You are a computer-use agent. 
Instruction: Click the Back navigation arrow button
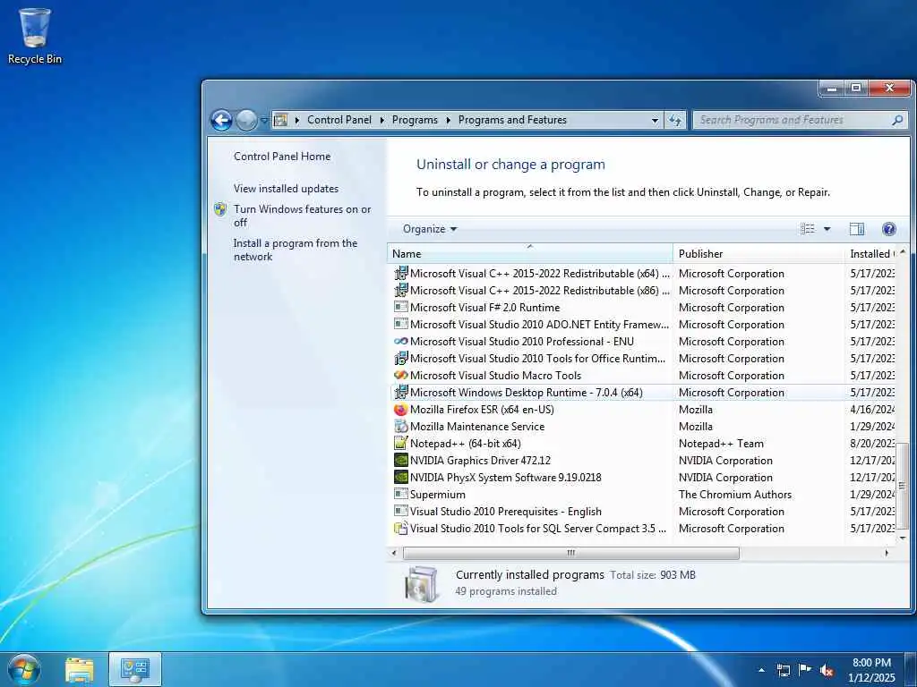(x=222, y=121)
